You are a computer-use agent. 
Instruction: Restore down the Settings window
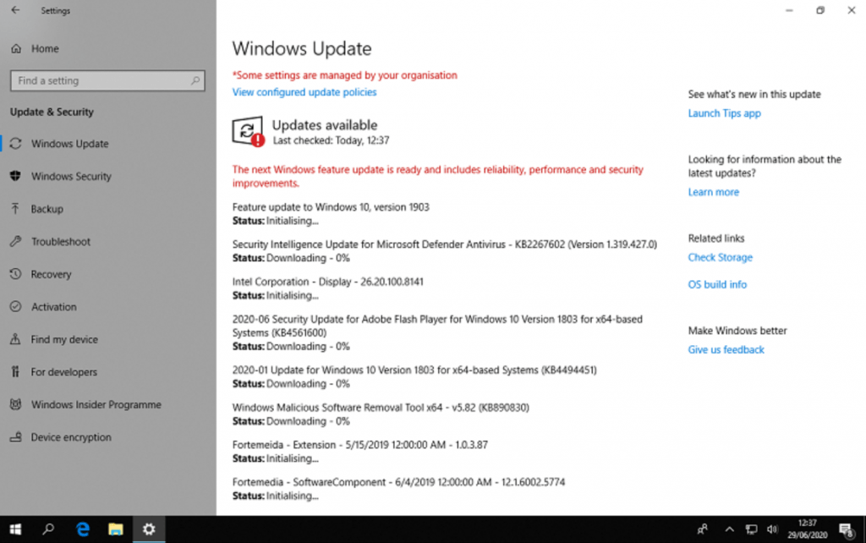[x=820, y=10]
